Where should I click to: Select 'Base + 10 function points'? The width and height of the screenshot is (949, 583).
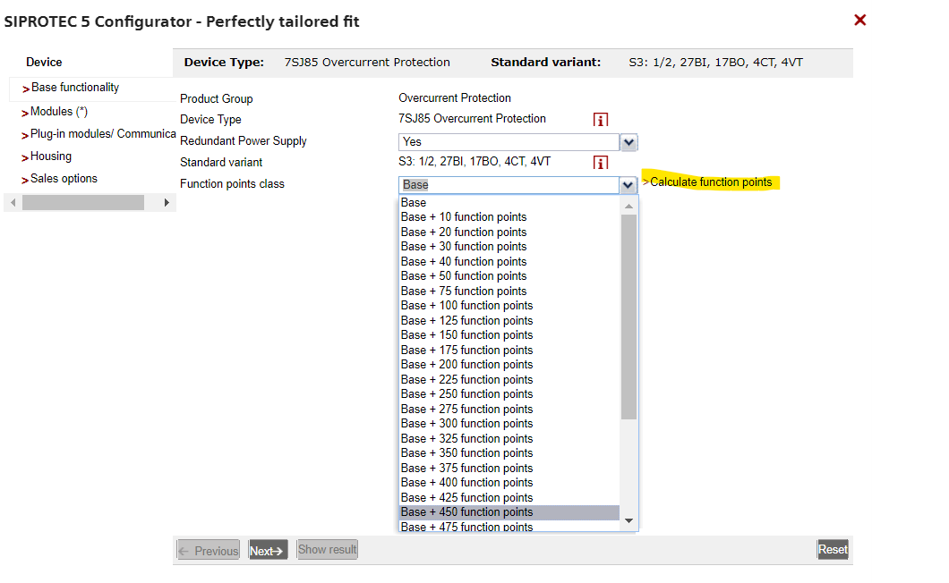(509, 217)
